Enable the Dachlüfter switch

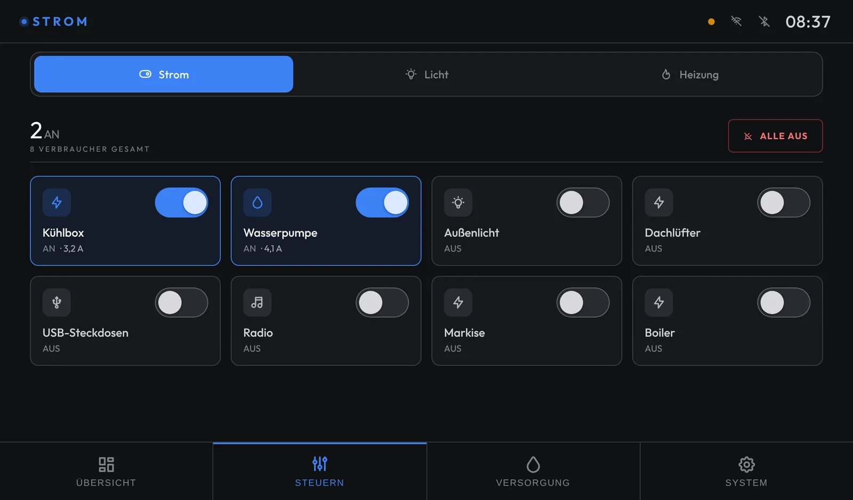(x=784, y=203)
